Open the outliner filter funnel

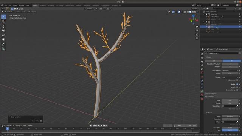pyautogui.click(x=235, y=9)
